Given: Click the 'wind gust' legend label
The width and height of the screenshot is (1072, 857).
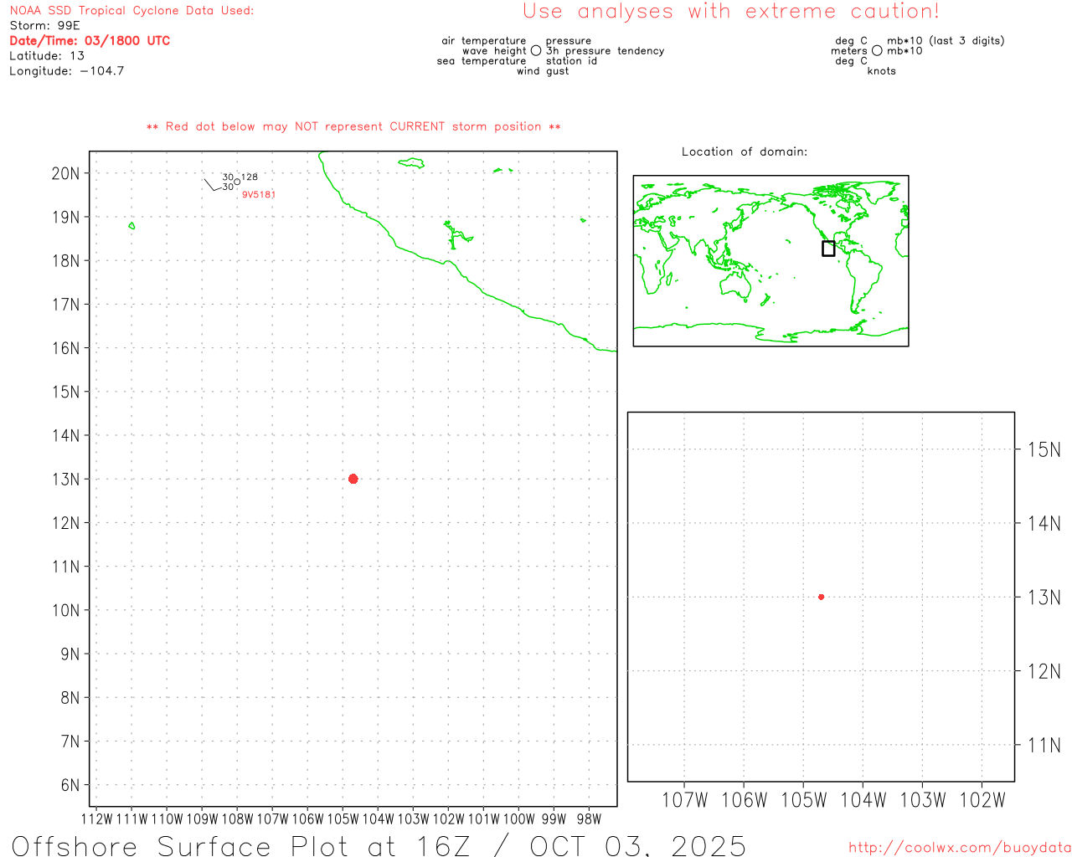Looking at the screenshot, I should pos(543,71).
